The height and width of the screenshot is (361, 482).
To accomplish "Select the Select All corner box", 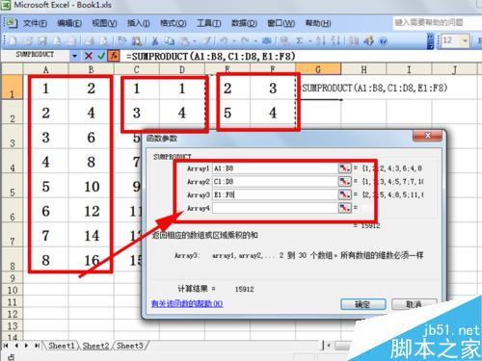I will [x=12, y=69].
